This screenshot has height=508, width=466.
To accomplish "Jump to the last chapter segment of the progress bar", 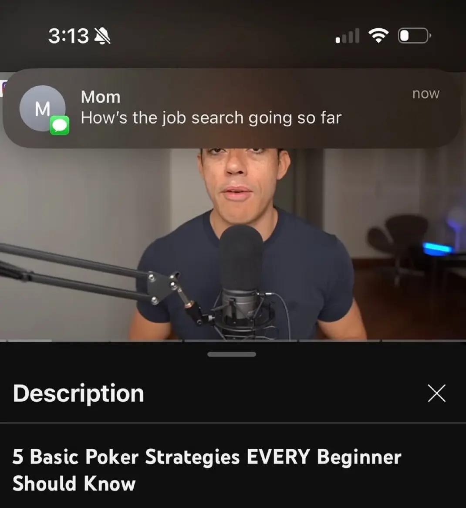I will pos(424,341).
